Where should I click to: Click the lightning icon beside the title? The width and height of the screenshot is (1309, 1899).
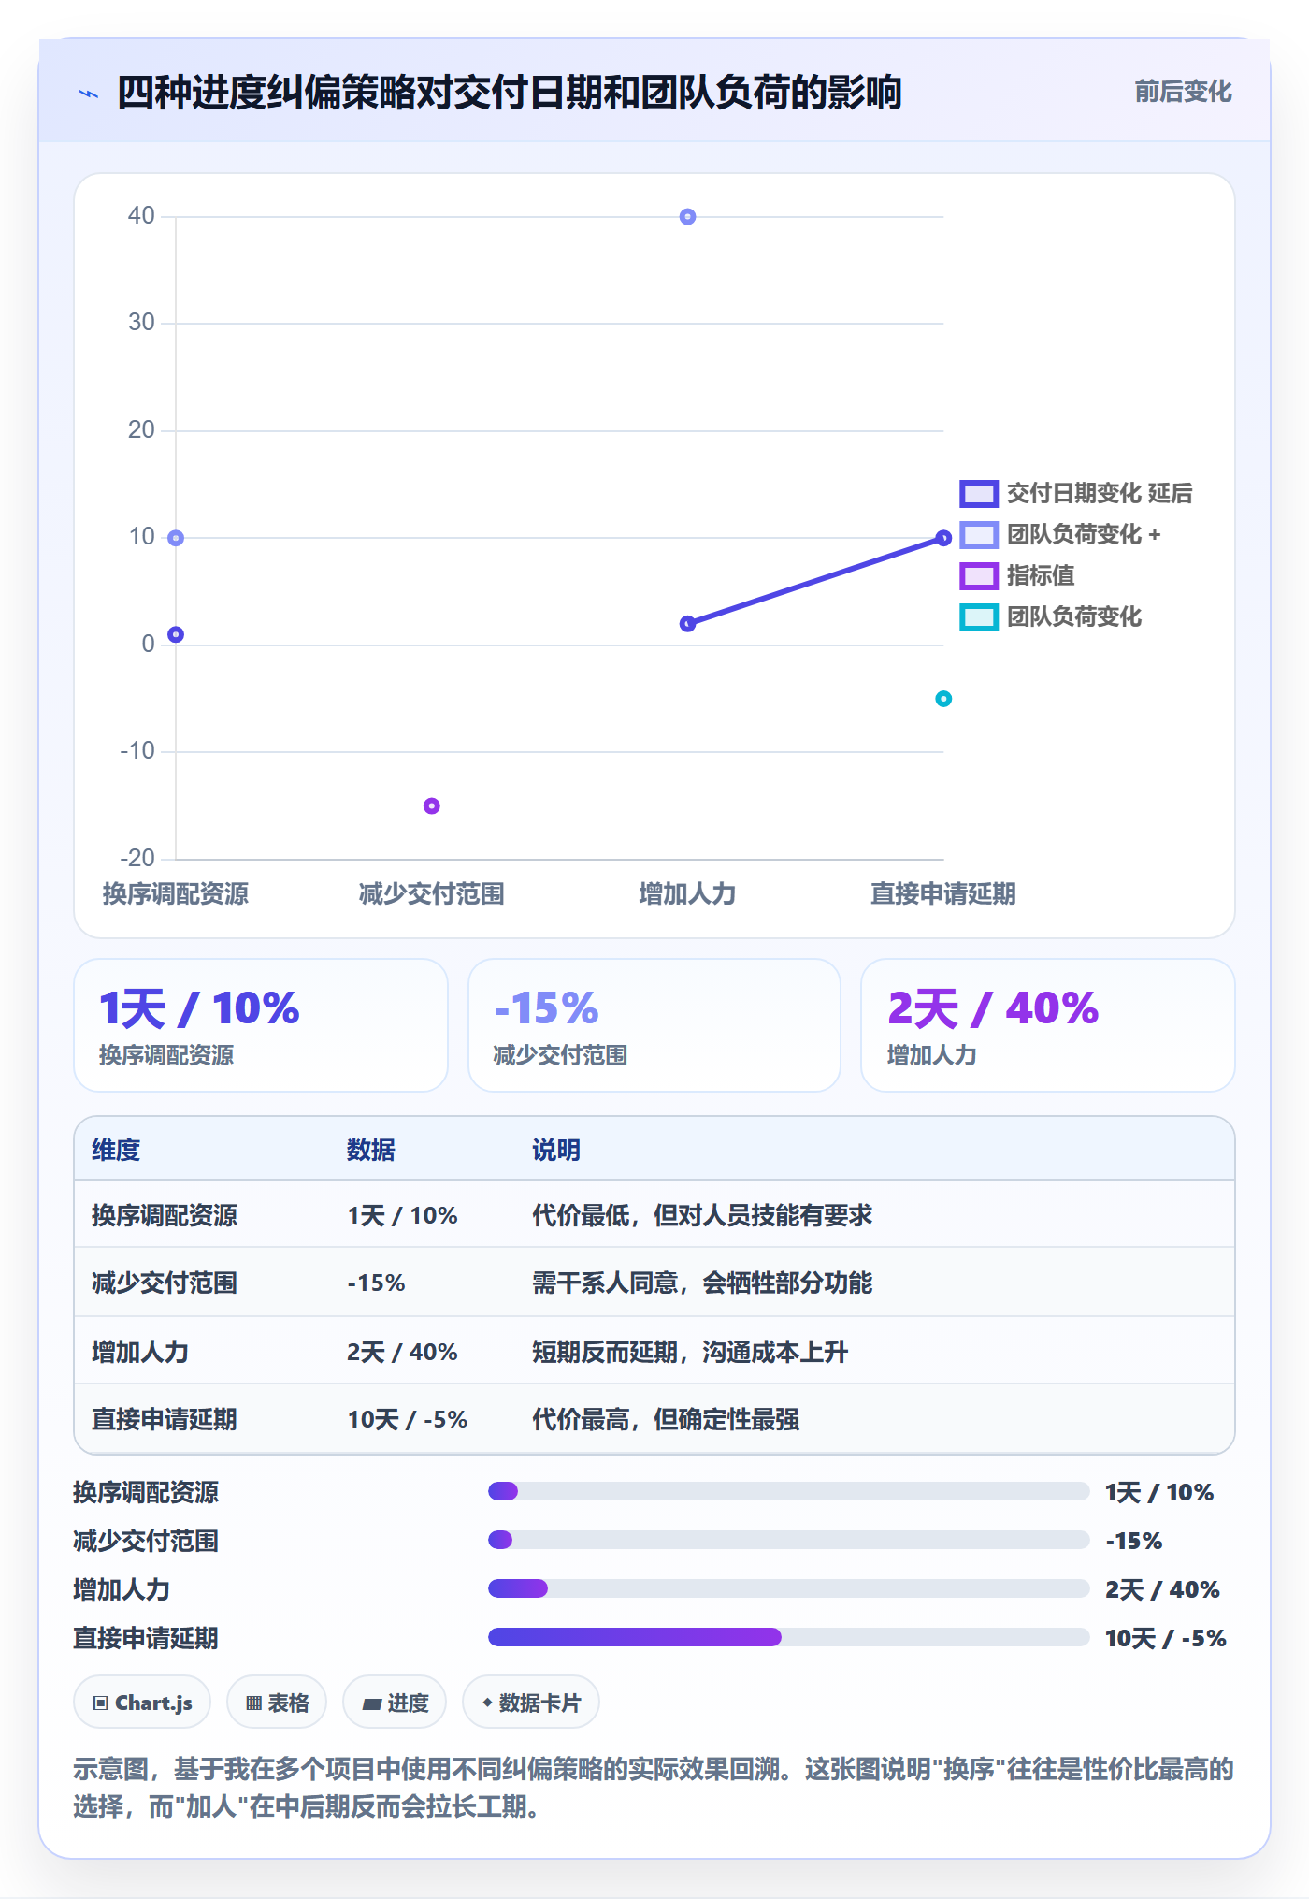[x=89, y=94]
